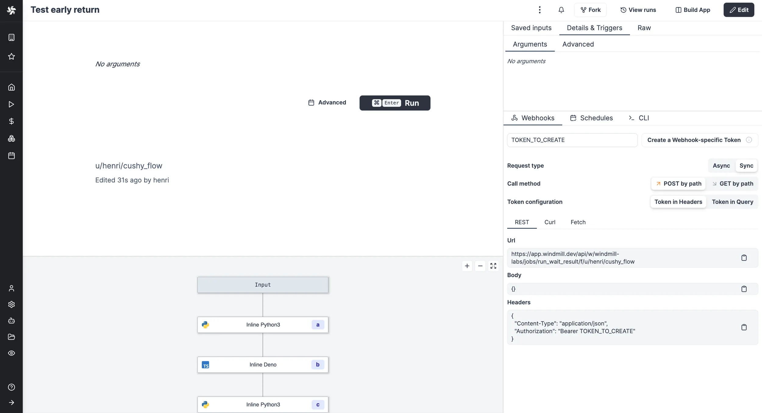
Task: Toggle Async request type
Action: (721, 165)
